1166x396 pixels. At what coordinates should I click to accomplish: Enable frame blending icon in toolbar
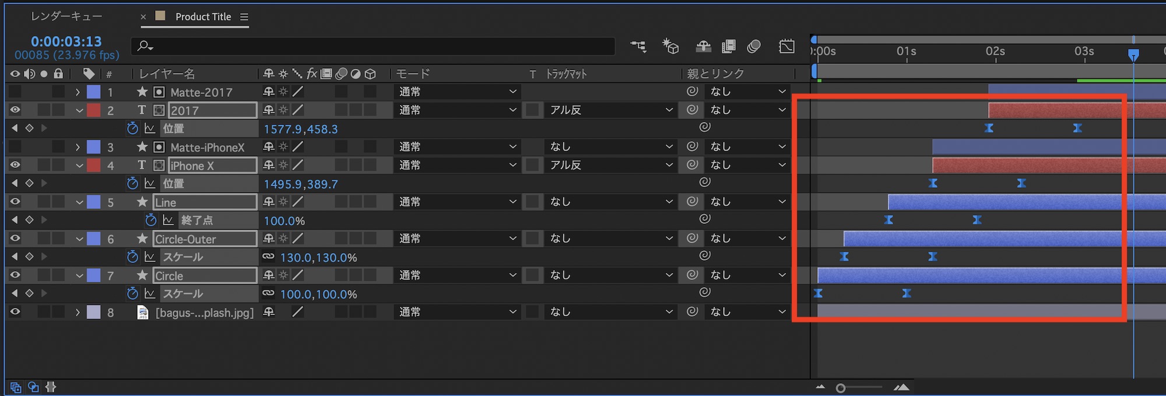tap(728, 46)
